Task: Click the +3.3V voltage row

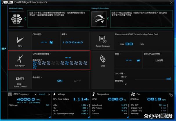Action: point(70,111)
